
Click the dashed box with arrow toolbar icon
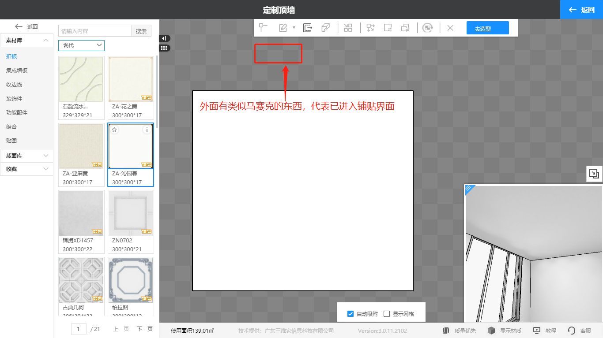click(308, 28)
